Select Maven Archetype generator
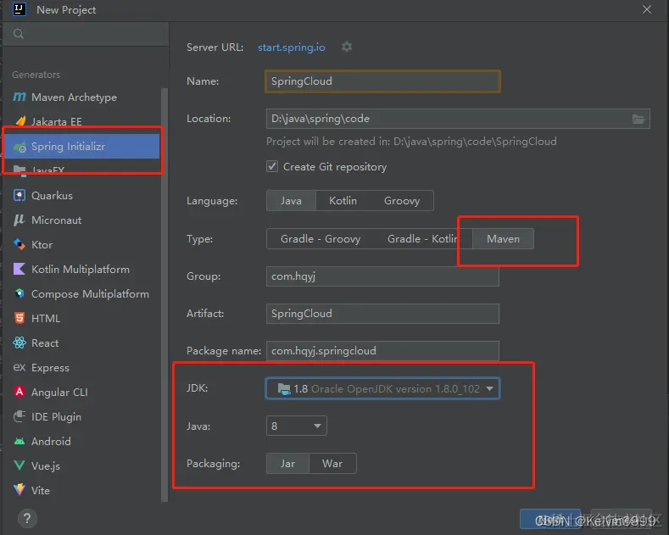This screenshot has height=535, width=669. [81, 98]
